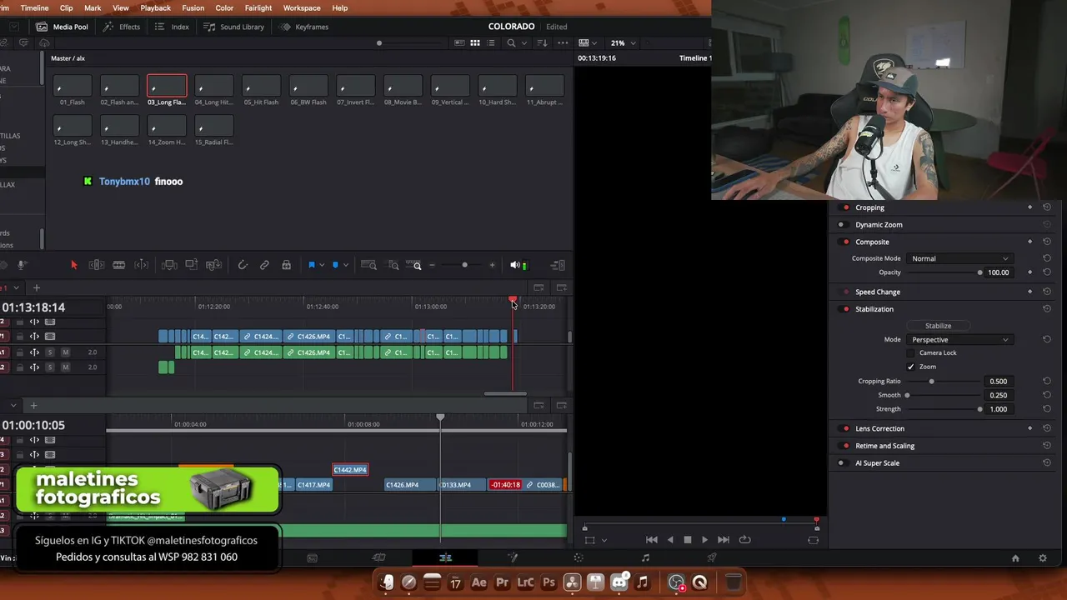Open flag color dropdown arrow
Screen dimensions: 1067x600
click(322, 265)
